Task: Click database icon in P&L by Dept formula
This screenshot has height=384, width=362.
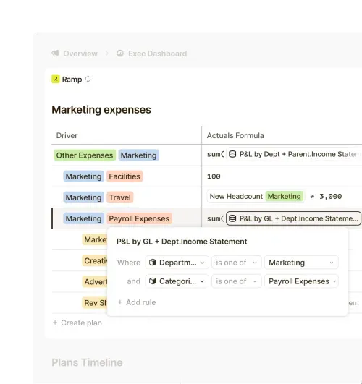Action: tap(232, 154)
